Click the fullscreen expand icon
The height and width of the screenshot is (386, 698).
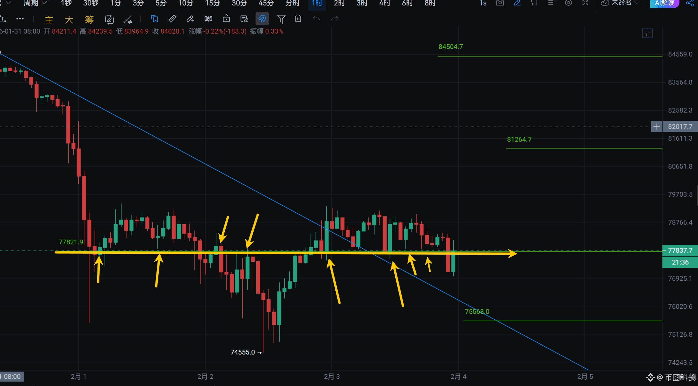585,3
